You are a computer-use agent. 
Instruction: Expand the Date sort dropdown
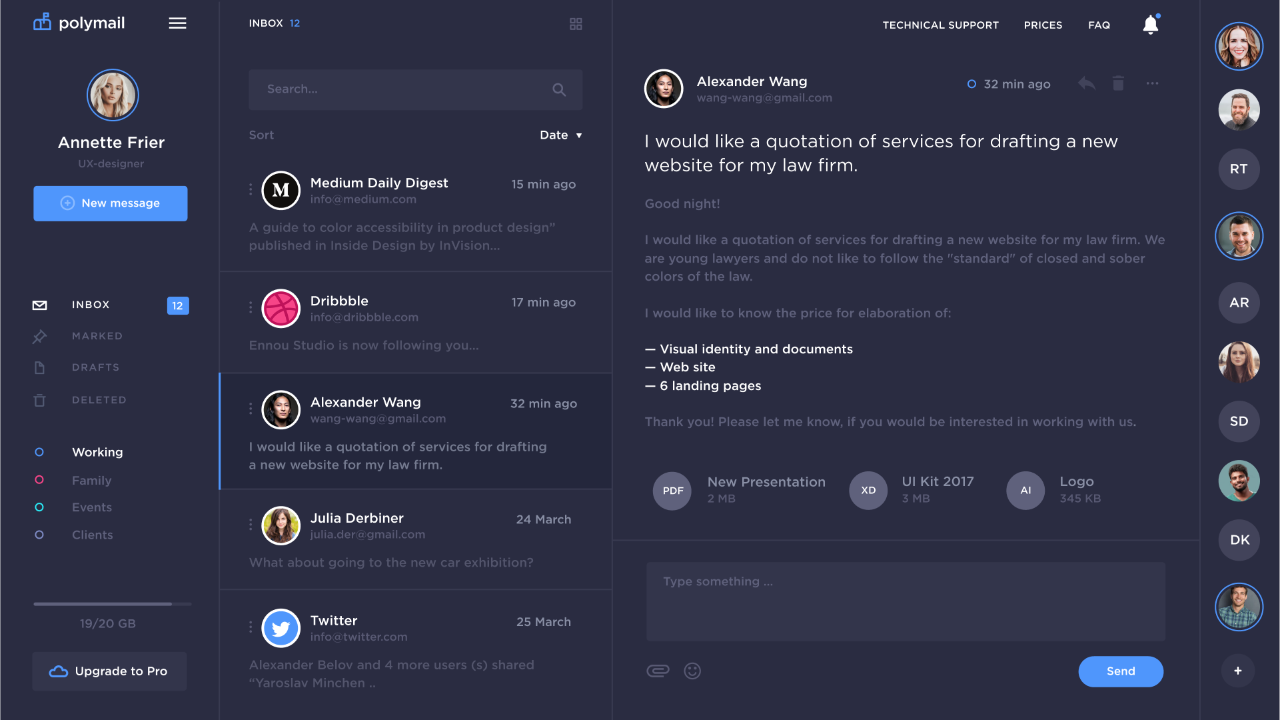560,135
